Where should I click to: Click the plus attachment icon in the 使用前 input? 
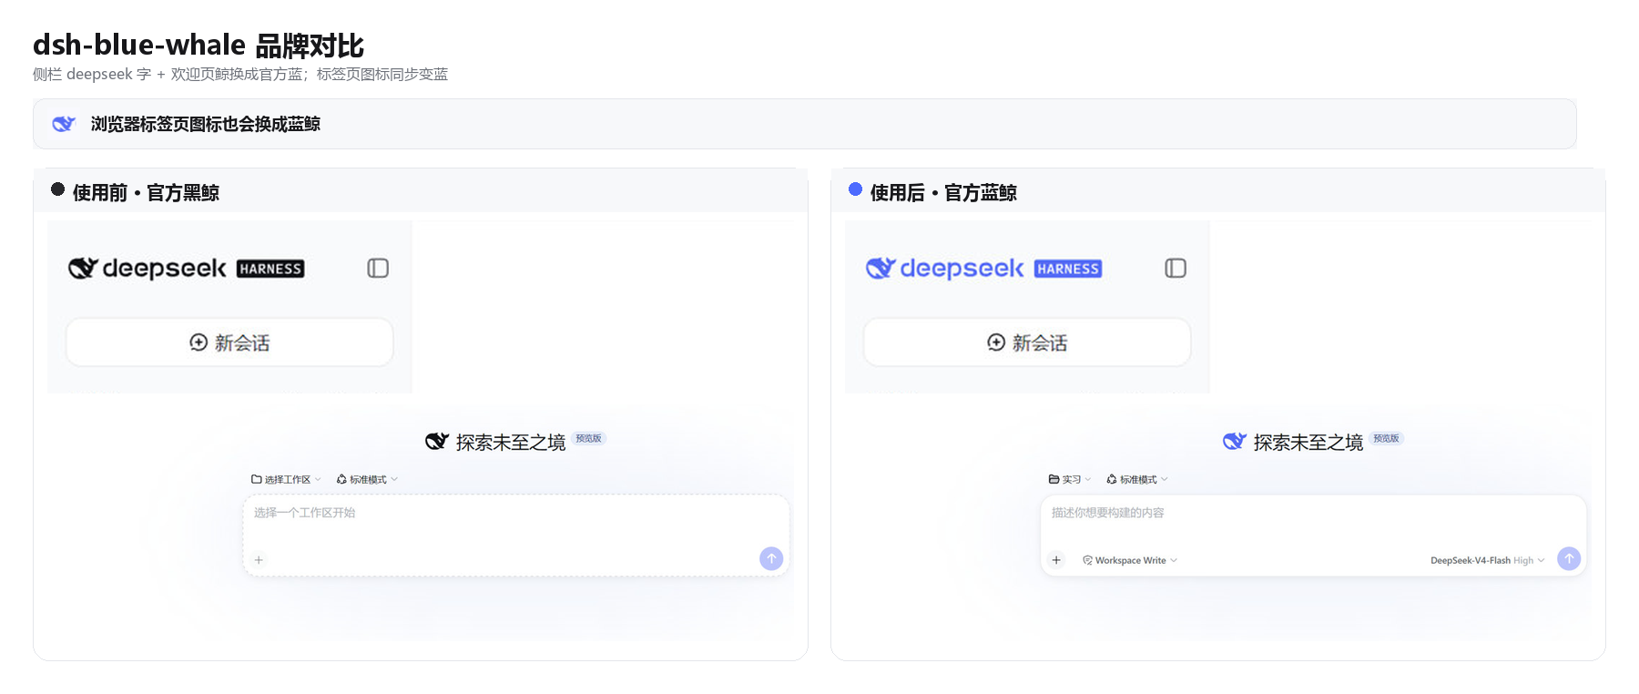point(259,560)
